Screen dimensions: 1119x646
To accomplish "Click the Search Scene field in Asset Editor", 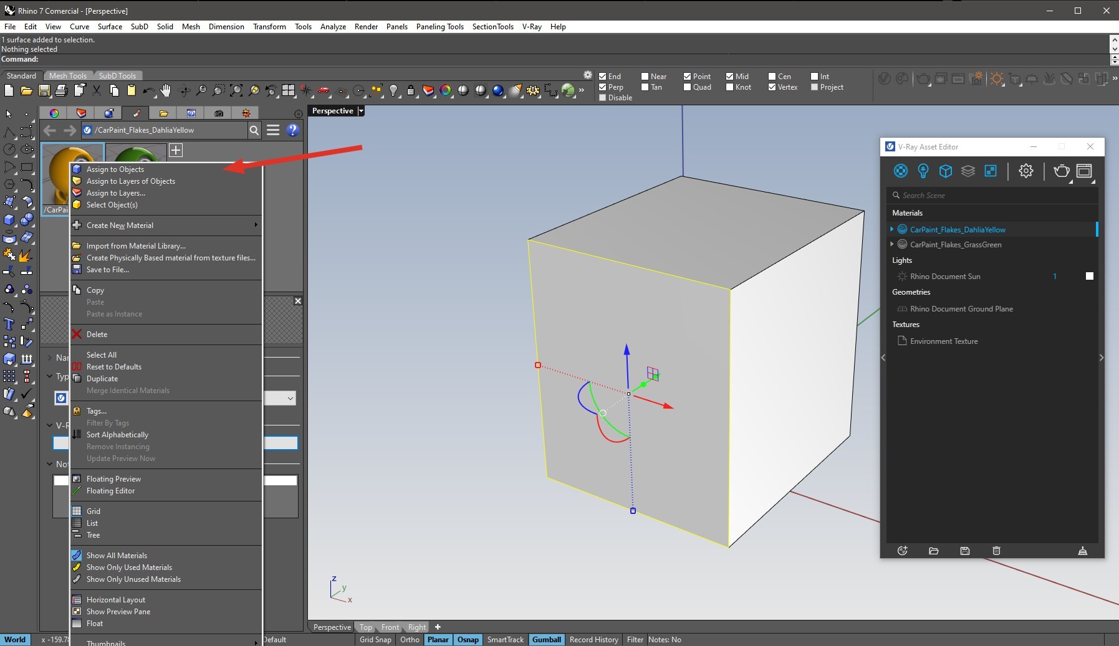I will pyautogui.click(x=992, y=195).
